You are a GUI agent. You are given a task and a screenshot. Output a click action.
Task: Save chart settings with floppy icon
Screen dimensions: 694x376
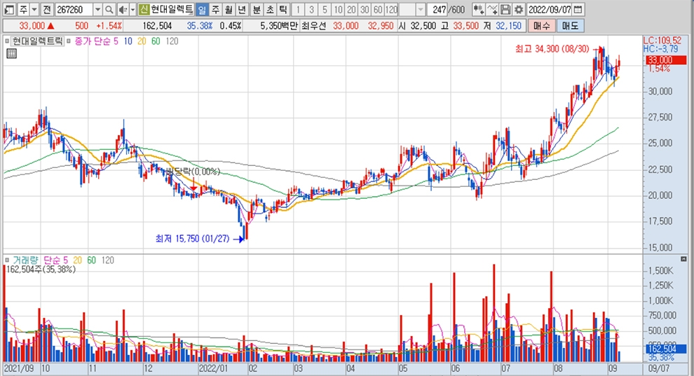(505, 9)
